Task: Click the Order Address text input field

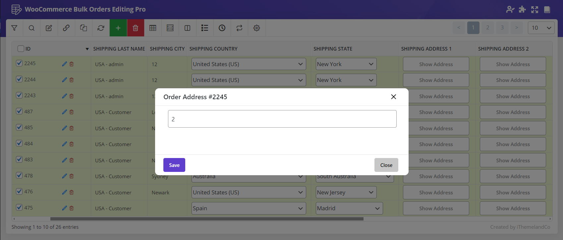Action: point(282,119)
